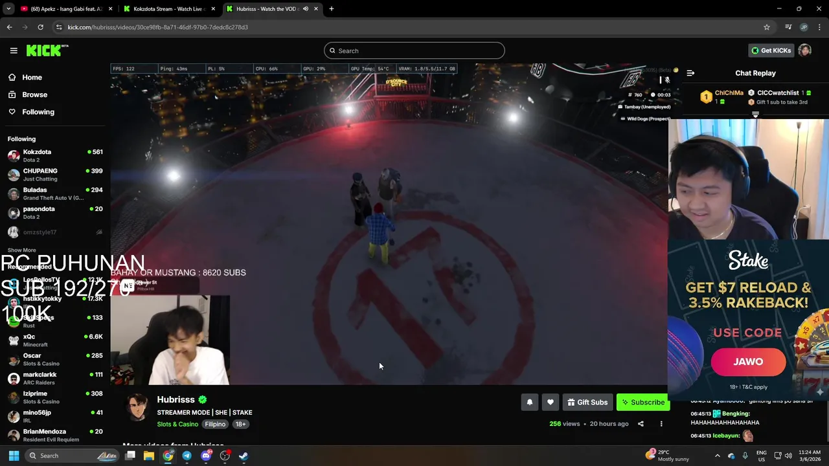This screenshot has height=466, width=829.
Task: Click the Hubrisss channel avatar
Action: pos(137,407)
